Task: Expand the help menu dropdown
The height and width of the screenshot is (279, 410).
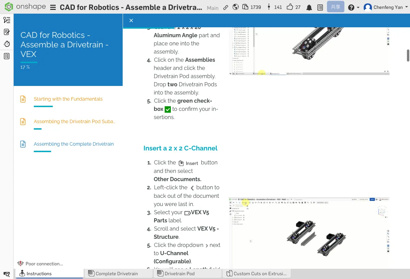Action: pos(354,7)
